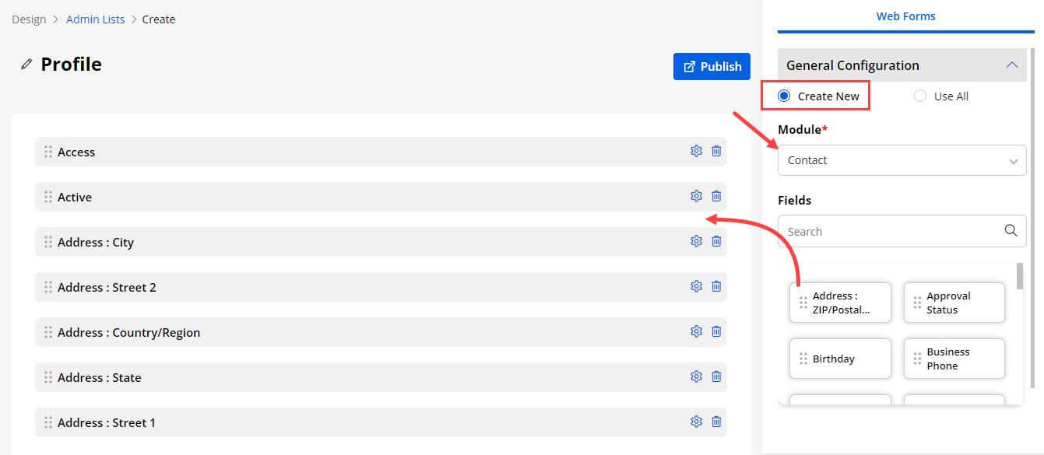Go to Admin Lists breadcrumb link
1044x455 pixels.
pos(95,19)
